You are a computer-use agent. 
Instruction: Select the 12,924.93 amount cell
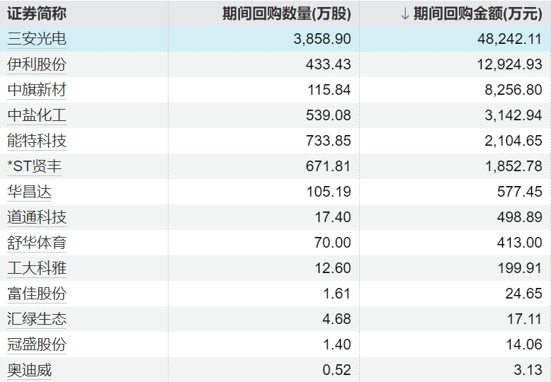pos(506,64)
